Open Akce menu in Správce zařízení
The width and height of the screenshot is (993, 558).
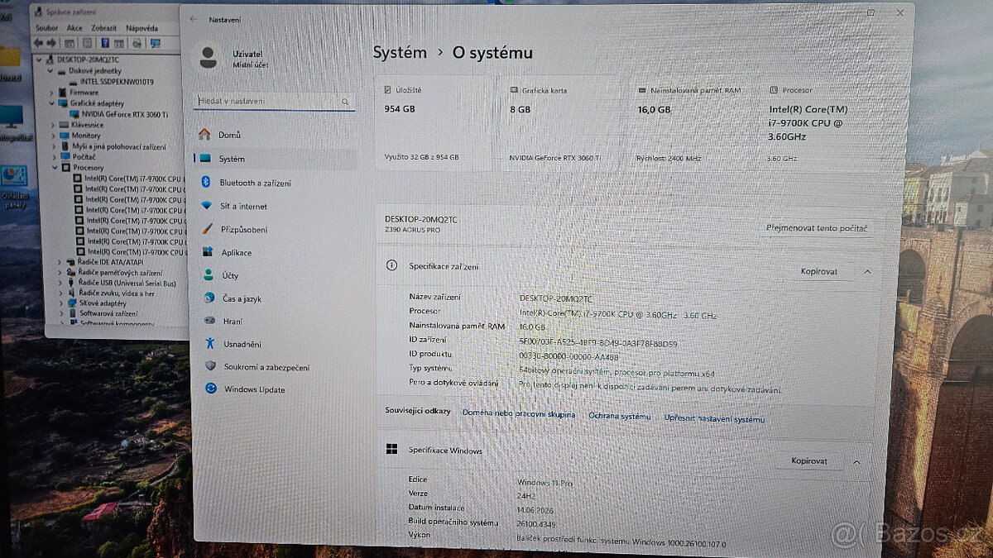(x=74, y=28)
